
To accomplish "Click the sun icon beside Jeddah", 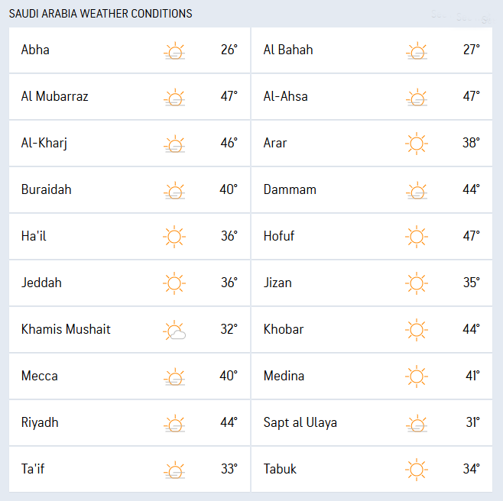I will click(174, 283).
